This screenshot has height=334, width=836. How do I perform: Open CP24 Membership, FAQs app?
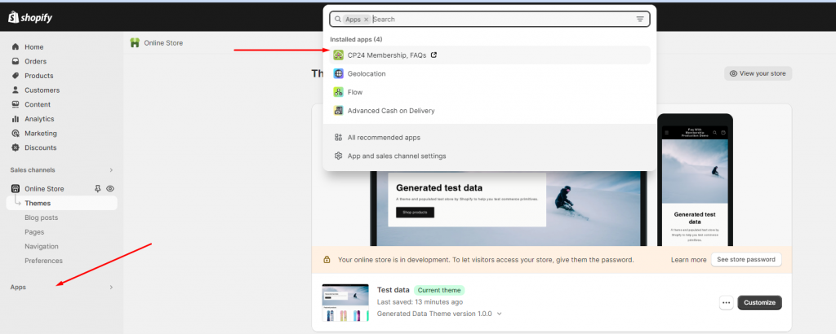click(x=490, y=55)
